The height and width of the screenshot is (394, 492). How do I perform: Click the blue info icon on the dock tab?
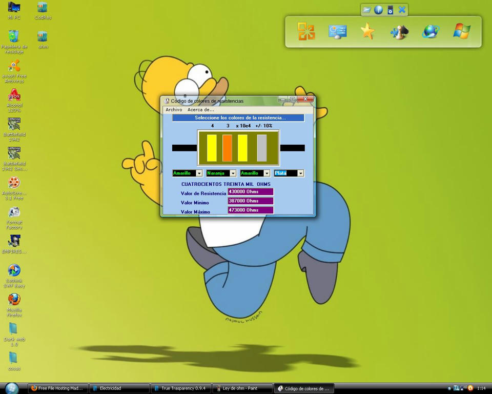pos(378,10)
